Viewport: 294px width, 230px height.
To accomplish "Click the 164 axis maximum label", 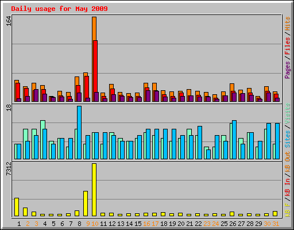I will coord(9,21).
